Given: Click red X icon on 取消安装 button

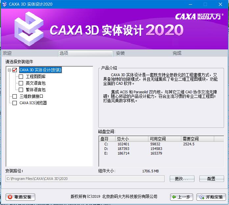Looking at the screenshot, I should click(10, 197).
